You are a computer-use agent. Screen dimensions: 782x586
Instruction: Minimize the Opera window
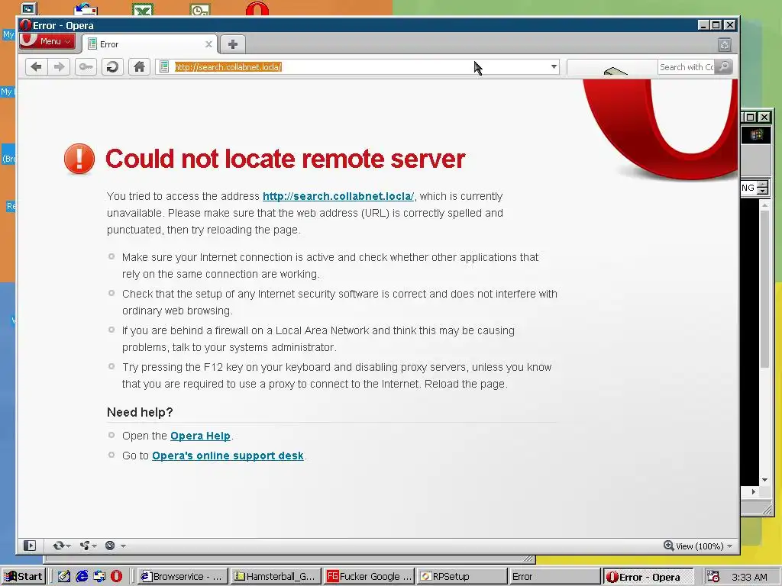[703, 25]
